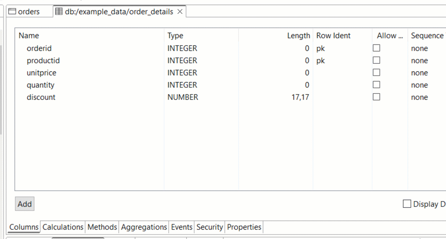This screenshot has height=239, width=446.
Task: Go to the Aggregations tab
Action: pos(144,227)
